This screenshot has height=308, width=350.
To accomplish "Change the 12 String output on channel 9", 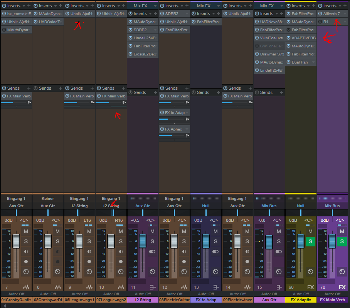I will pyautogui.click(x=79, y=206).
